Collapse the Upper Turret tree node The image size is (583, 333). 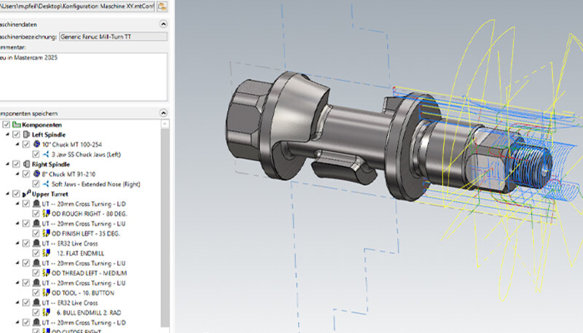click(7, 194)
